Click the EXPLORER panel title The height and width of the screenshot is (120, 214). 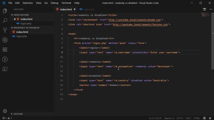tap(18, 9)
